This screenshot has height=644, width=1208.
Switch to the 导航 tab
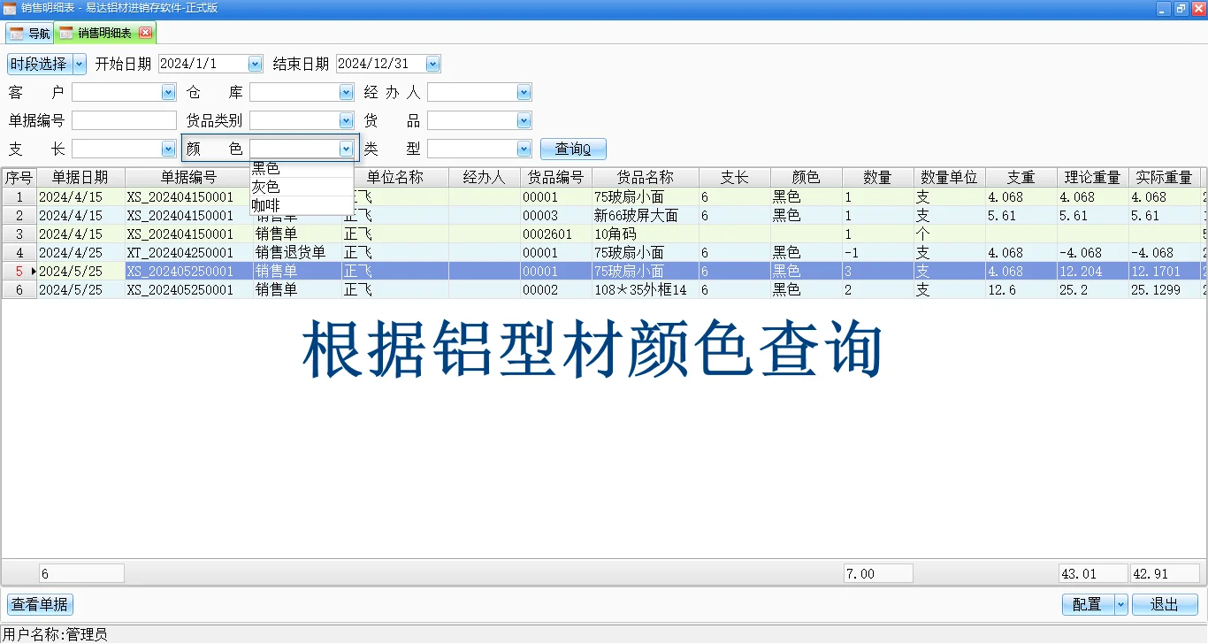35,33
